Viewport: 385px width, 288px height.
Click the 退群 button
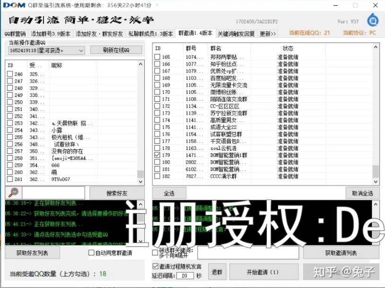(x=217, y=272)
